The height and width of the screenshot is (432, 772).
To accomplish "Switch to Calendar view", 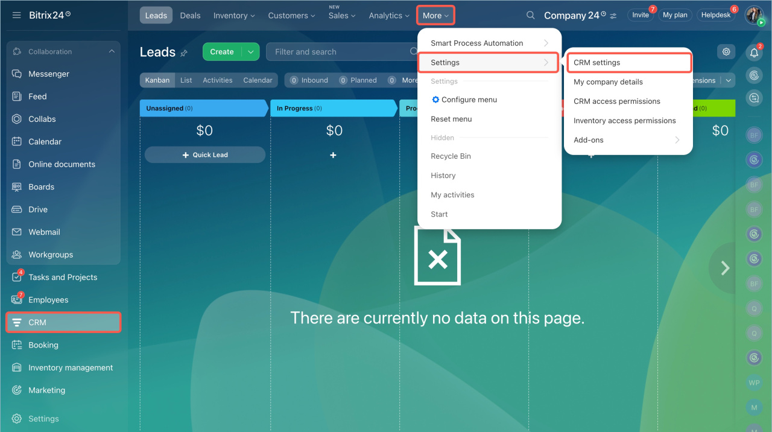I will pyautogui.click(x=258, y=80).
